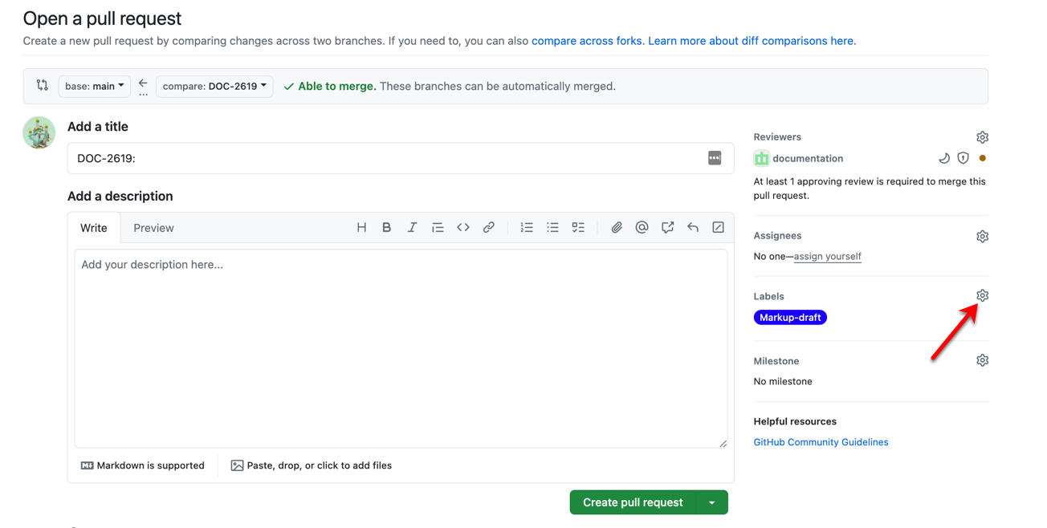Screen dimensions: 1047x528
Task: Click into the pull request title field
Action: click(x=385, y=159)
